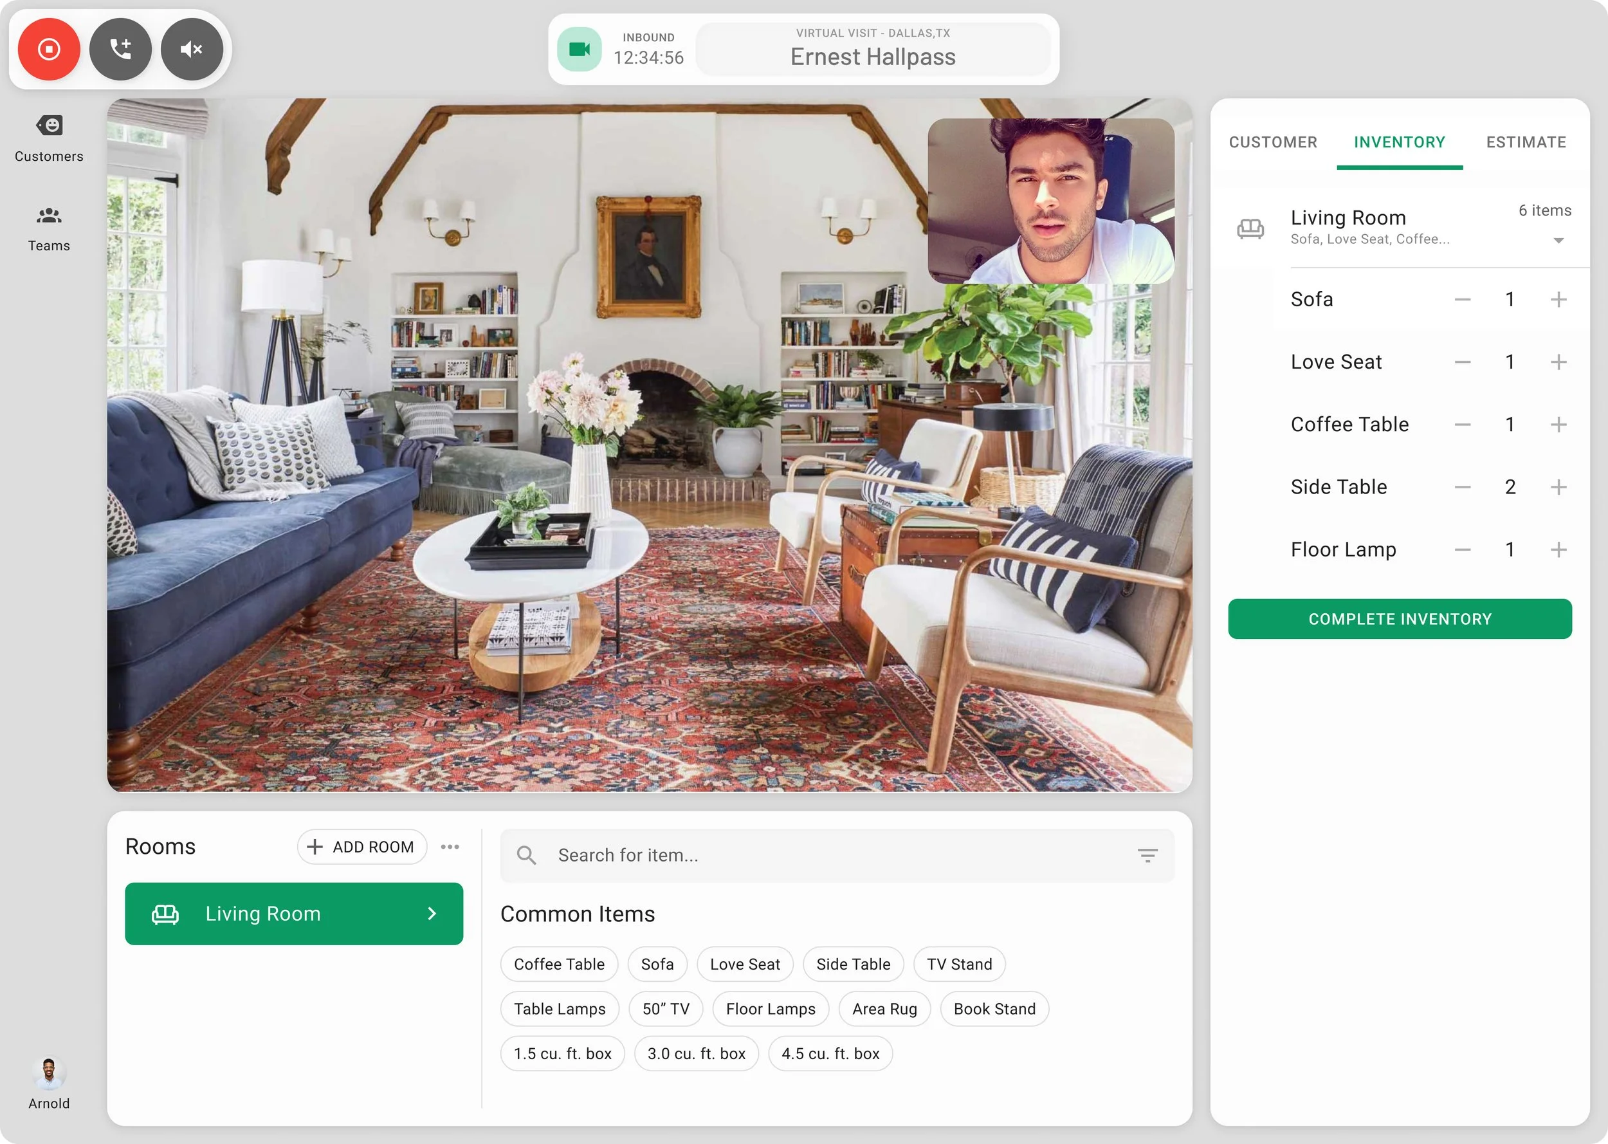Increase Sofa quantity with plus
Screen dimensions: 1608x1144
(1558, 299)
